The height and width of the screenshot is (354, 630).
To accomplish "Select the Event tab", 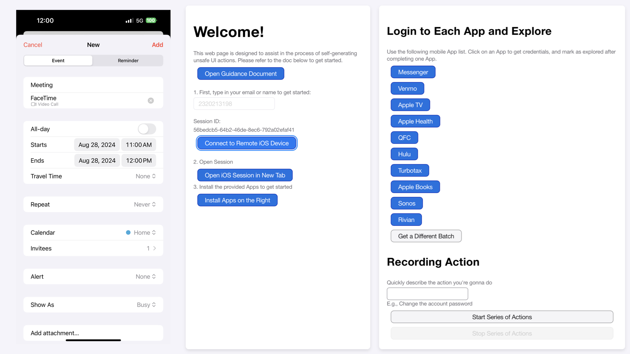I will click(58, 61).
